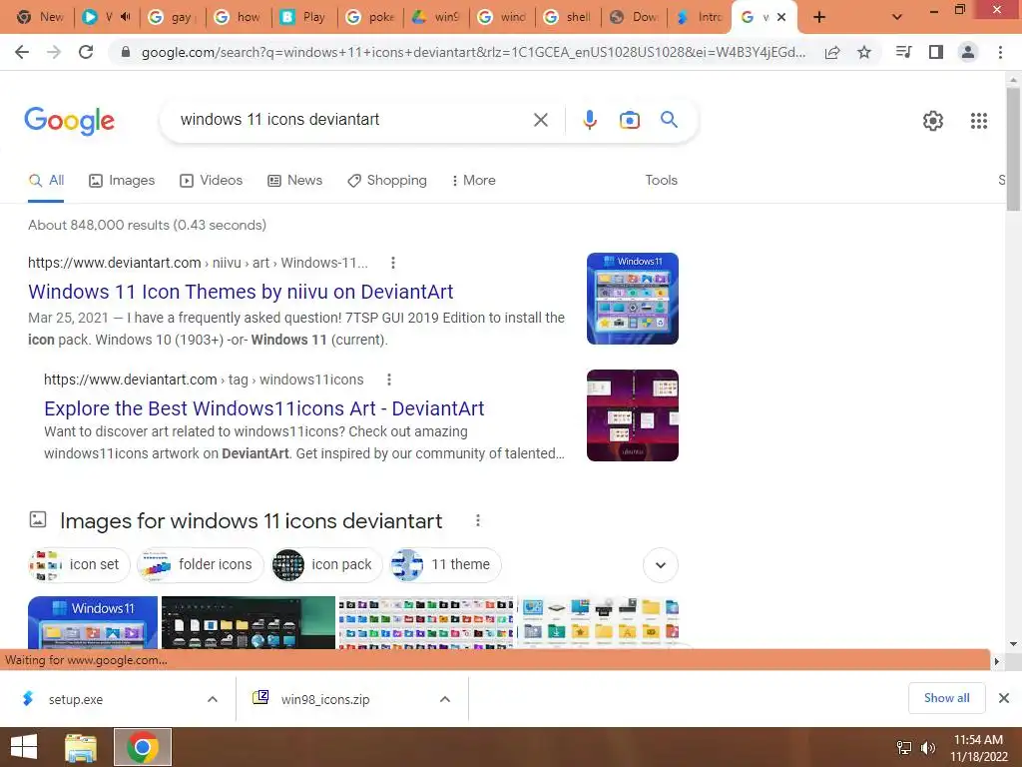
Task: Click the address bar URL
Action: click(473, 52)
